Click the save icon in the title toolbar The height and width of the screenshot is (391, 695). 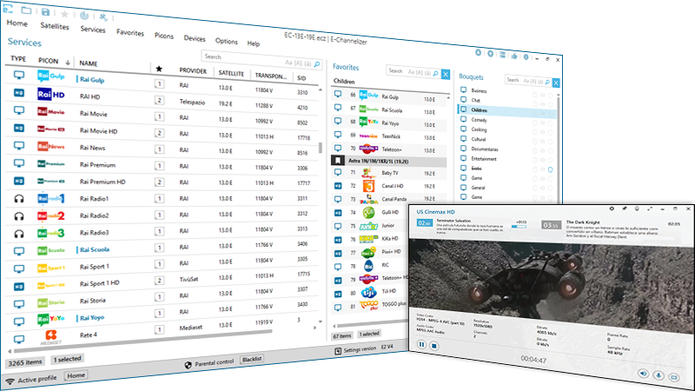coord(45,11)
